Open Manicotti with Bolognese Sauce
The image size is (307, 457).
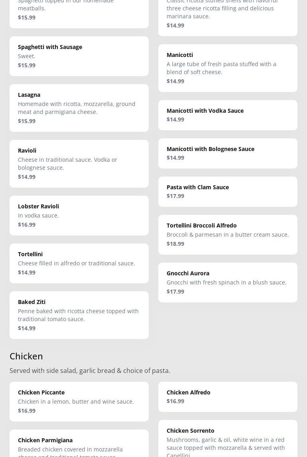pyautogui.click(x=228, y=153)
